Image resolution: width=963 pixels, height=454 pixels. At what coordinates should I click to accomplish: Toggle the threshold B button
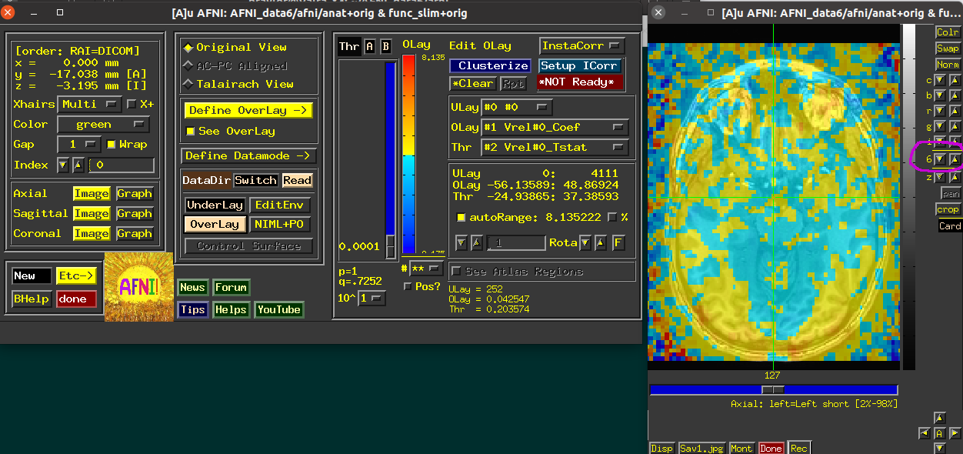coord(386,46)
